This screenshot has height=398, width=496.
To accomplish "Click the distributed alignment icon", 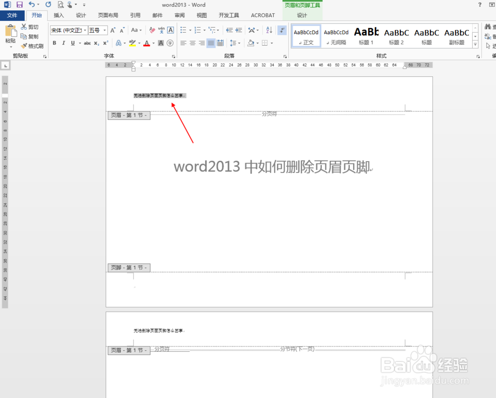I will (220, 43).
